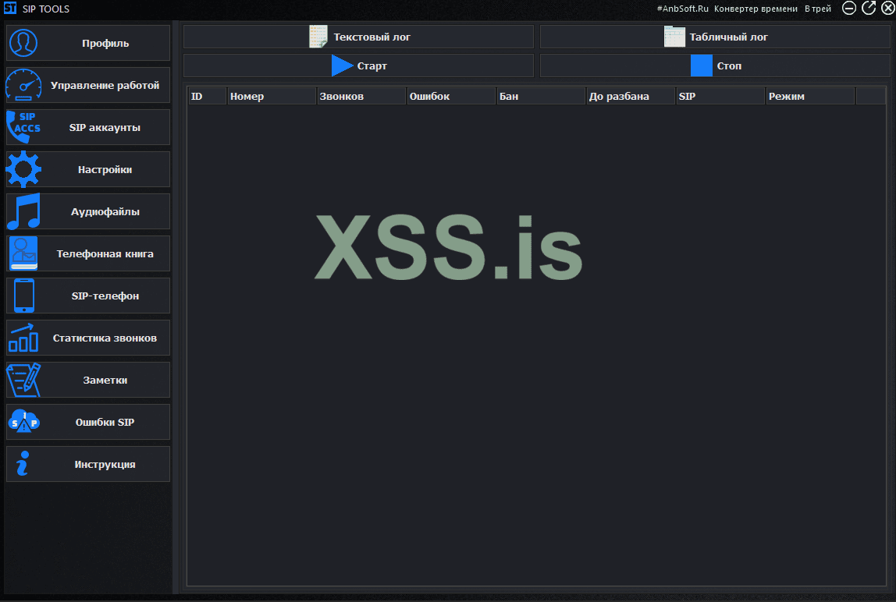Switch to Табличный лог view

tap(715, 37)
